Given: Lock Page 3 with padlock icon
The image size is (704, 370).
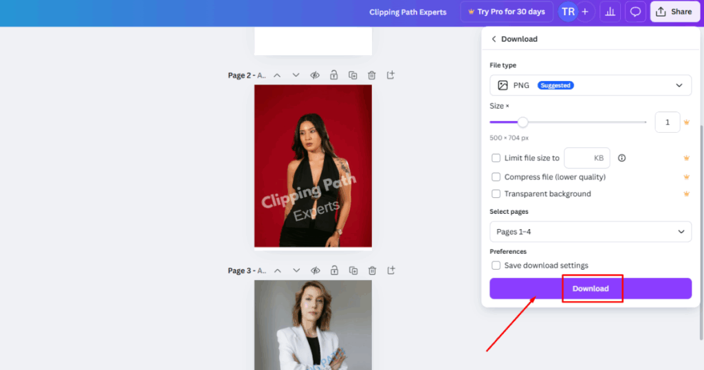Looking at the screenshot, I should click(x=335, y=270).
